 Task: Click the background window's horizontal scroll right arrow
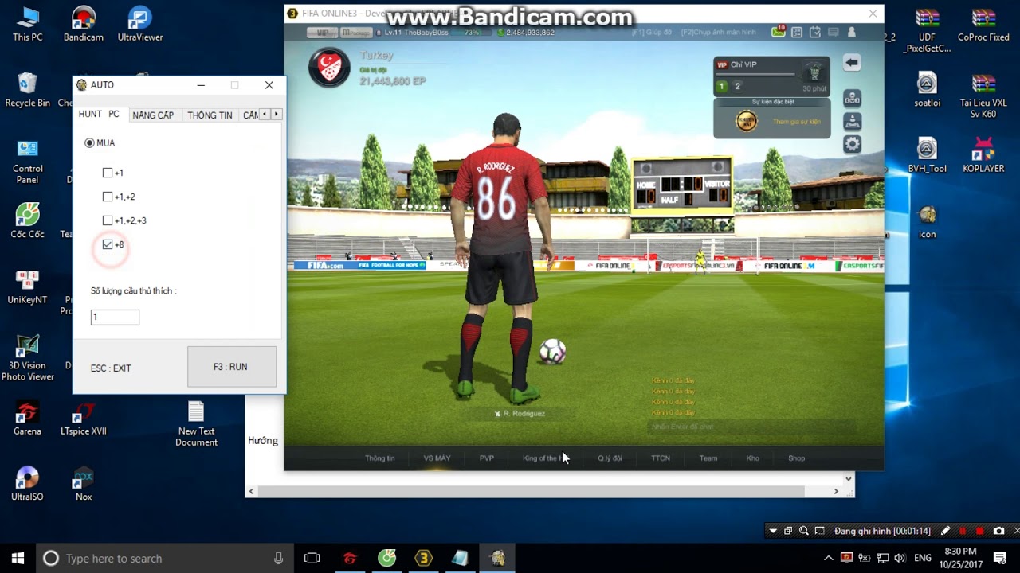pyautogui.click(x=836, y=492)
